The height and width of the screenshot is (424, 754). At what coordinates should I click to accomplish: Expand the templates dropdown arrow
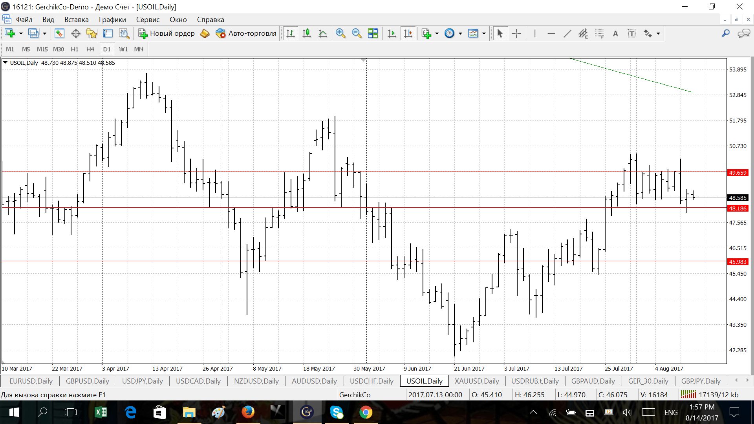pos(484,33)
